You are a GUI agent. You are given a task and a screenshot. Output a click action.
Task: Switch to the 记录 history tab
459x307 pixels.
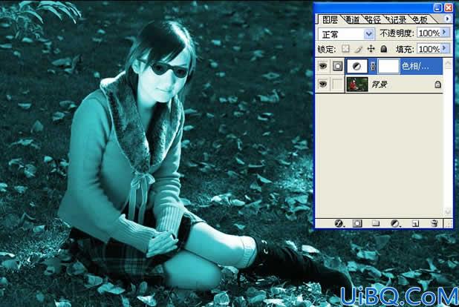(x=397, y=19)
